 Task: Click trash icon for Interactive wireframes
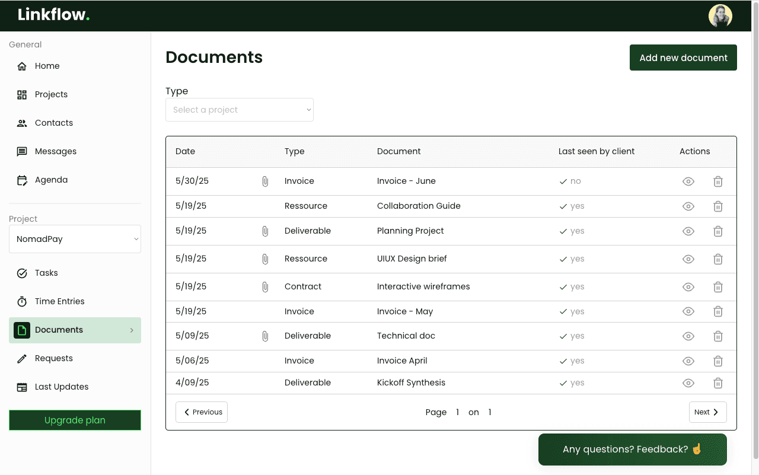pos(717,287)
